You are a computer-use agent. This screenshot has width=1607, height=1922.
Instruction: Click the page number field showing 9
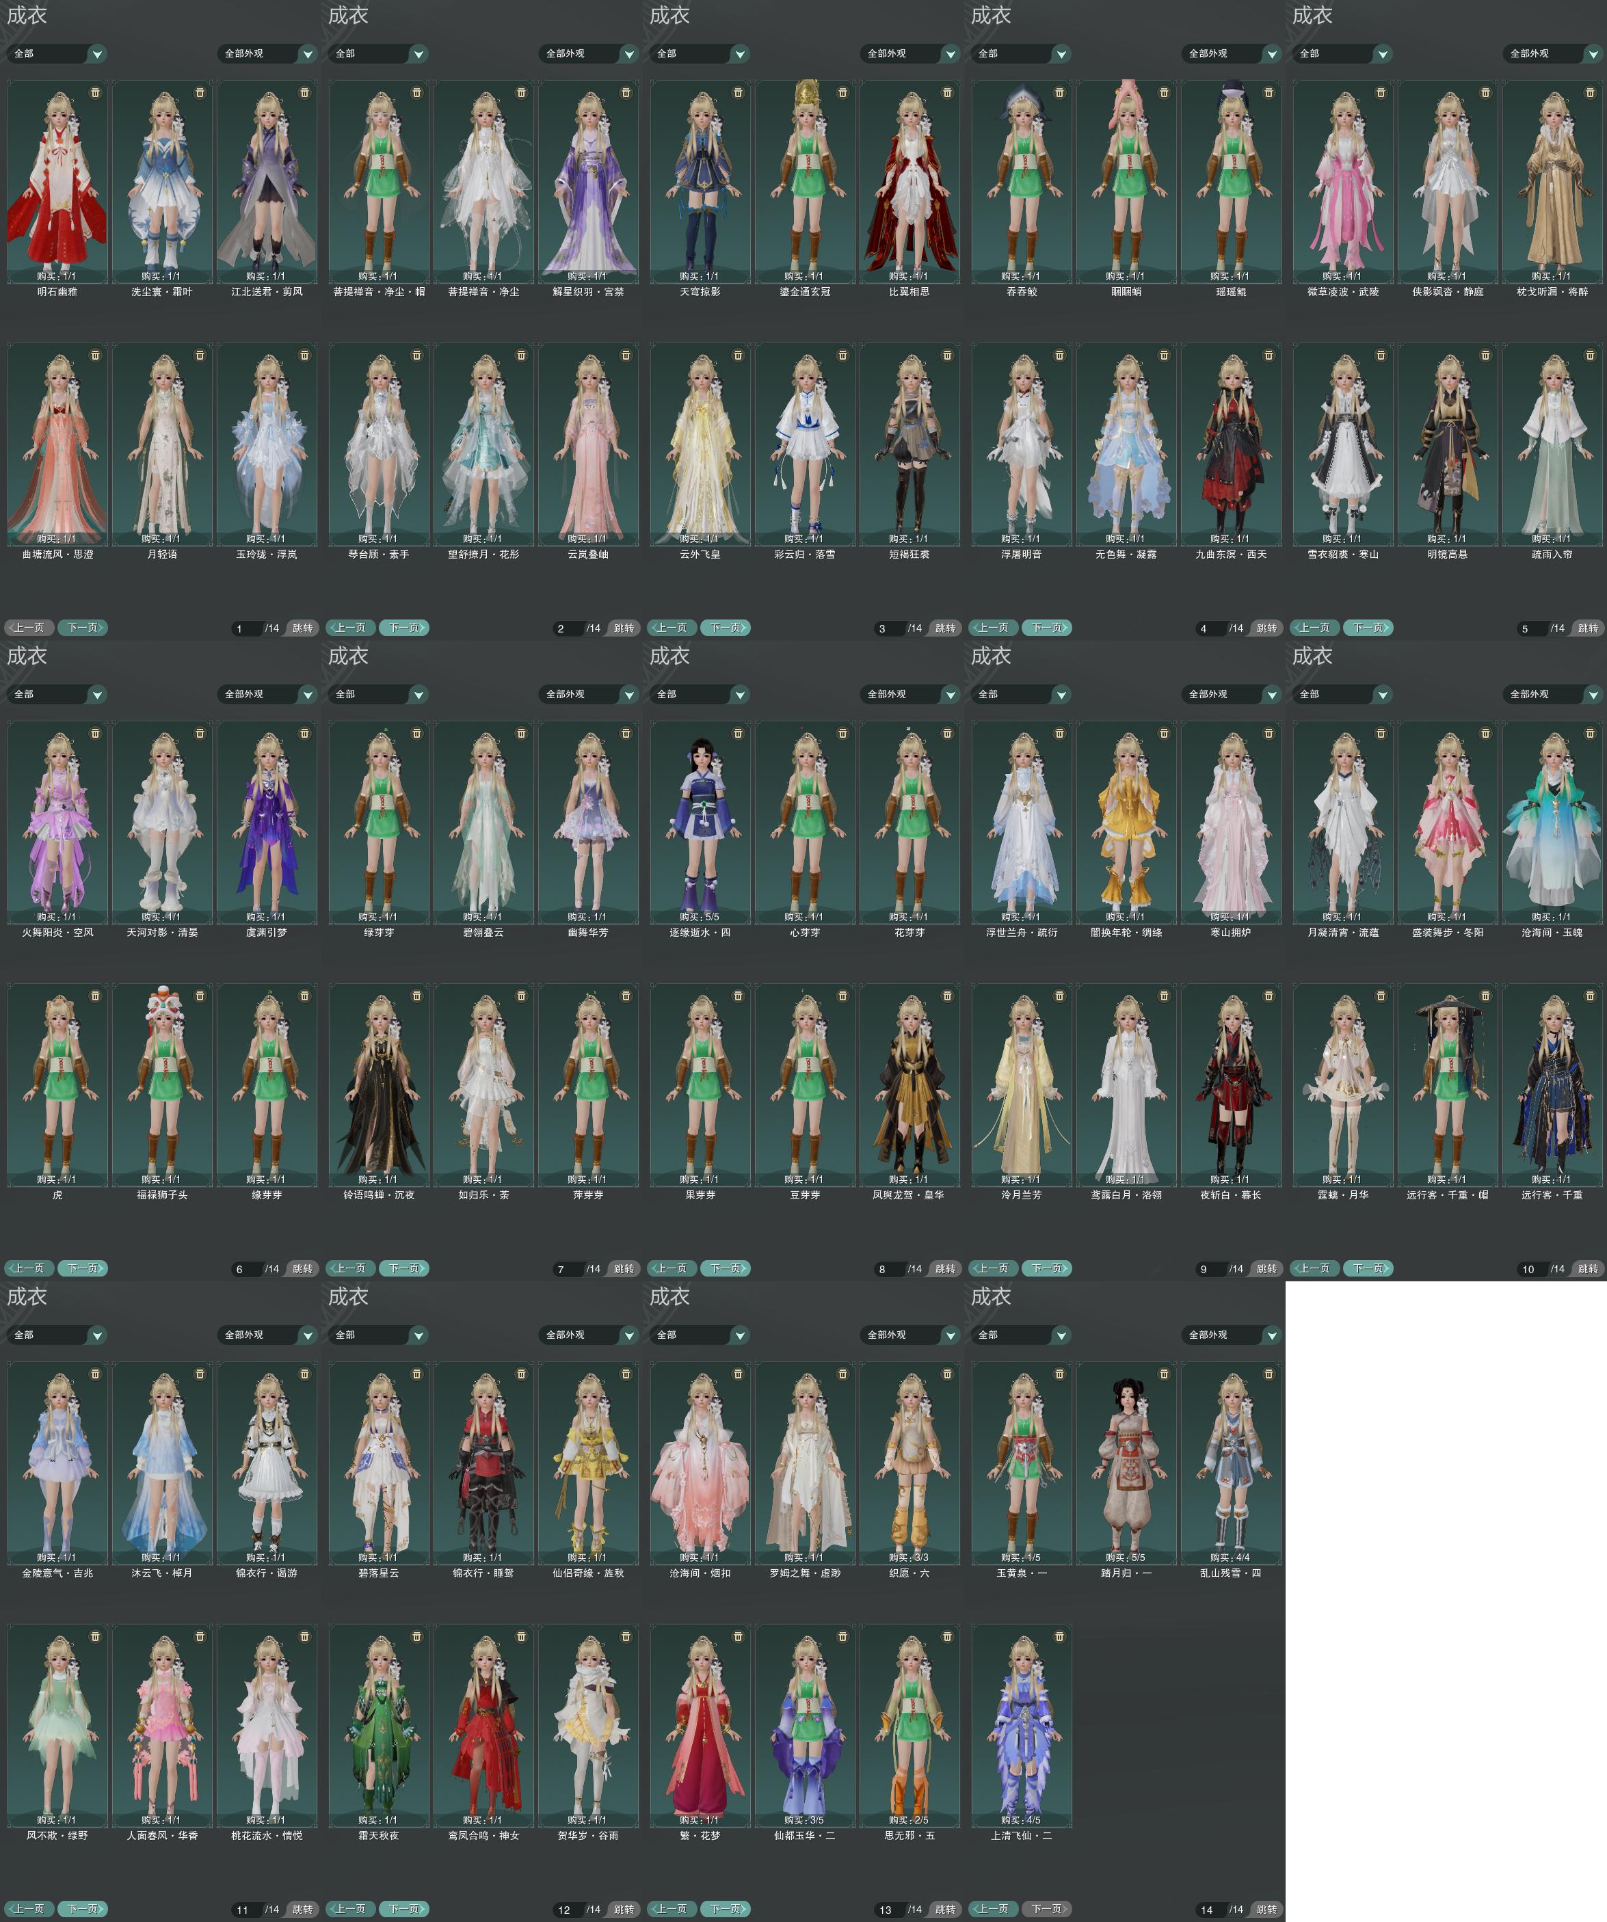click(x=1209, y=1270)
